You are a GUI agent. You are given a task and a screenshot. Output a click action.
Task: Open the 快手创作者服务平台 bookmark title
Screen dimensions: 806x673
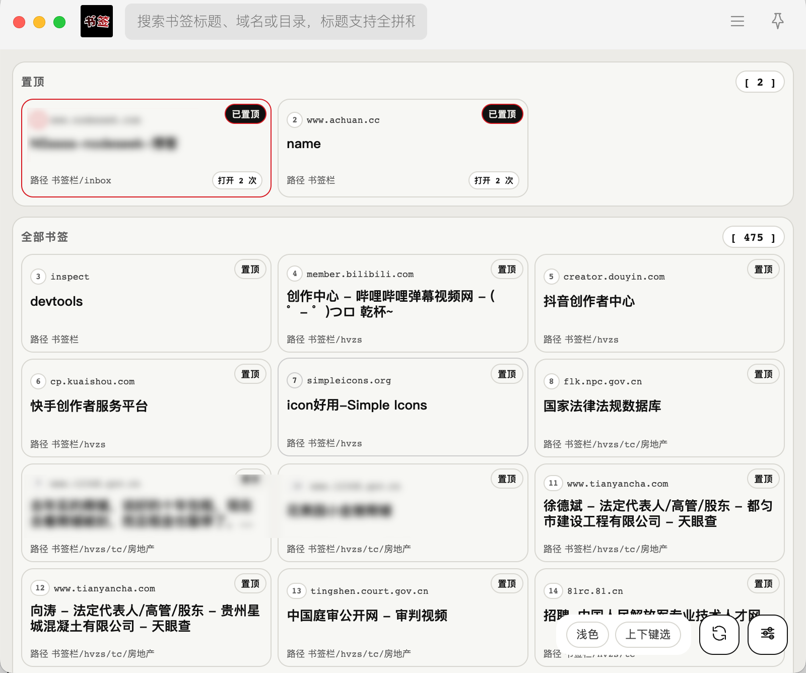point(89,406)
